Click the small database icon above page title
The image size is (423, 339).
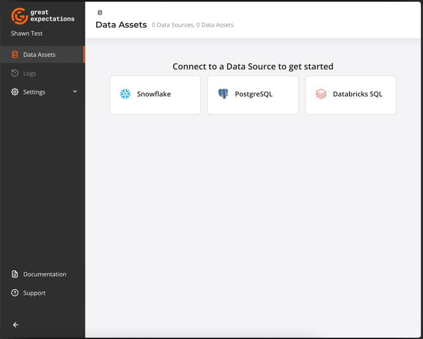[x=100, y=13]
